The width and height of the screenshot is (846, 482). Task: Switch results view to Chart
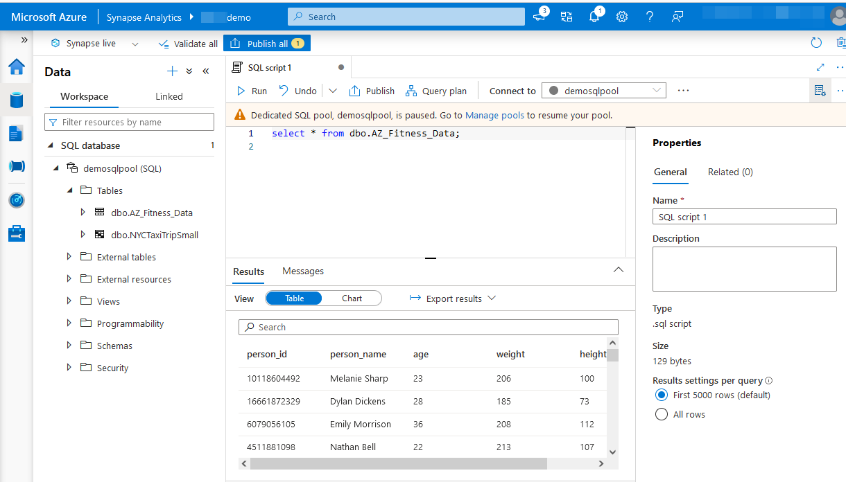pyautogui.click(x=352, y=298)
